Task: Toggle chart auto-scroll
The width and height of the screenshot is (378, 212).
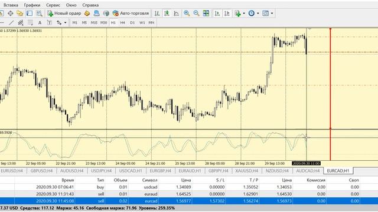Action: [x=217, y=14]
